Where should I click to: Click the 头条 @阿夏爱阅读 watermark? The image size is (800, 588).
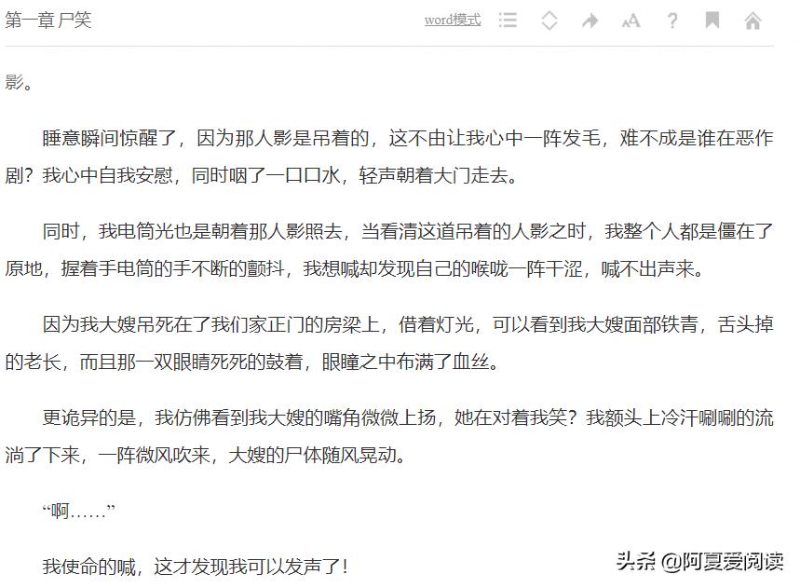point(699,561)
